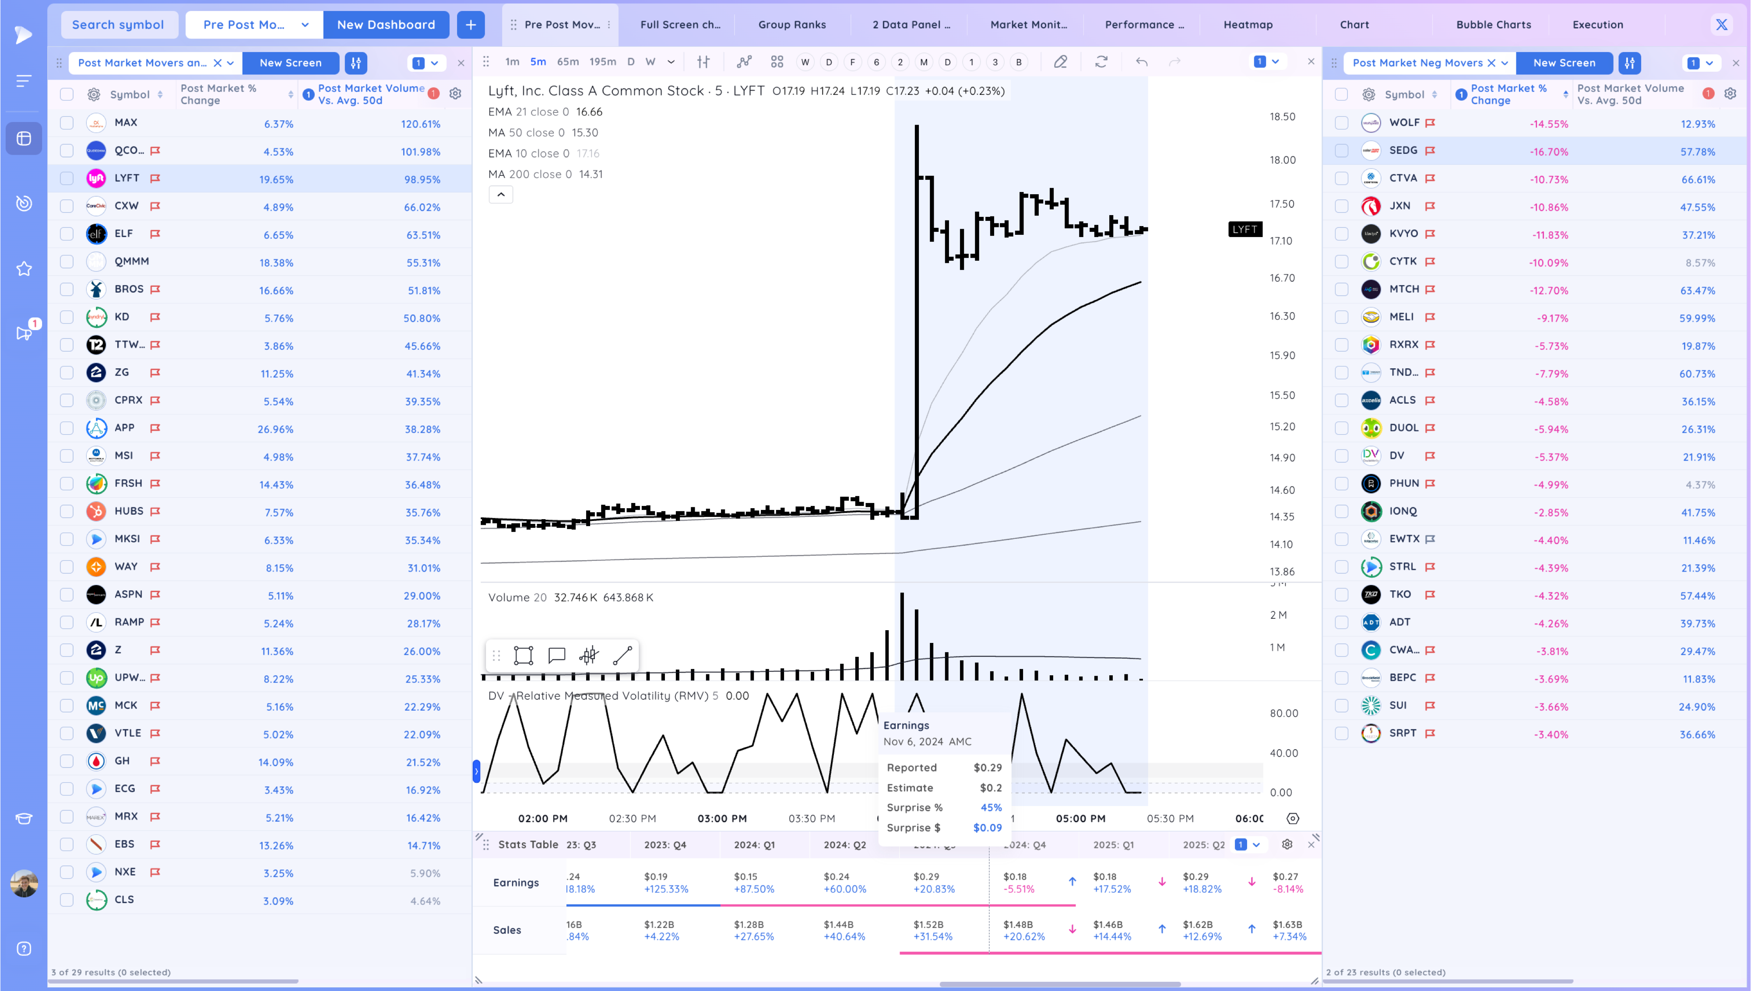Image resolution: width=1751 pixels, height=991 pixels.
Task: Select the rectangle drawing tool
Action: (x=523, y=656)
